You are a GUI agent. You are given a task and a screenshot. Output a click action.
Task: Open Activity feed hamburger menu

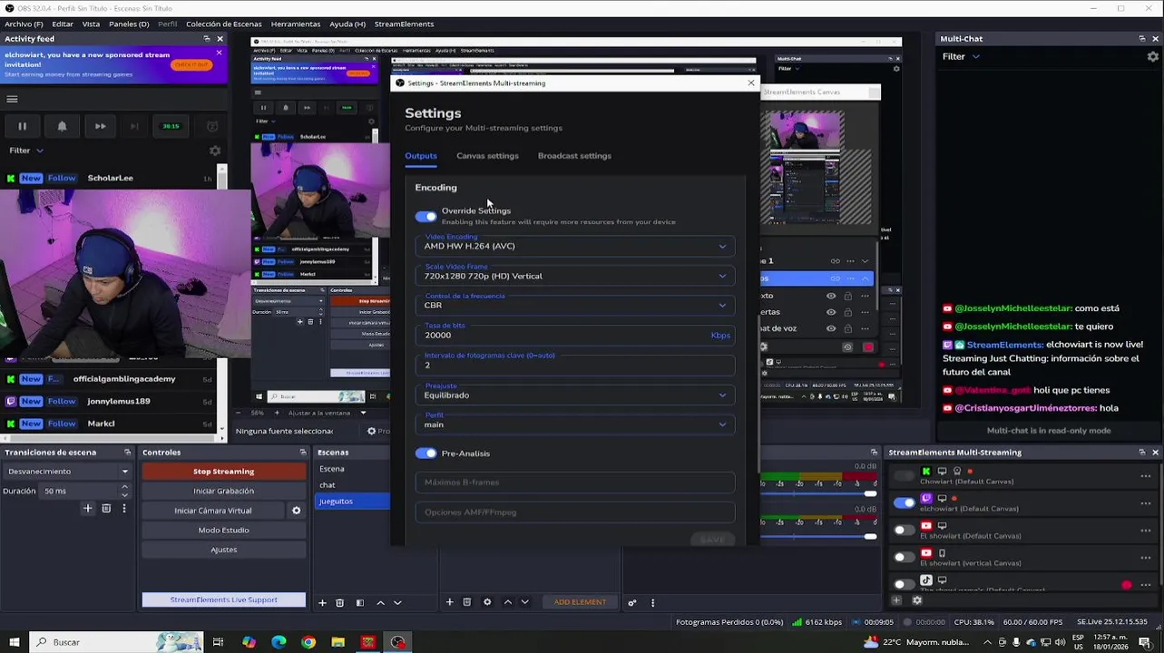click(x=12, y=99)
